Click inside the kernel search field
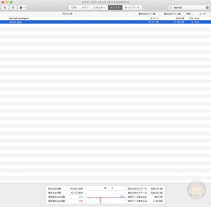211x207 pixels. pos(185,7)
